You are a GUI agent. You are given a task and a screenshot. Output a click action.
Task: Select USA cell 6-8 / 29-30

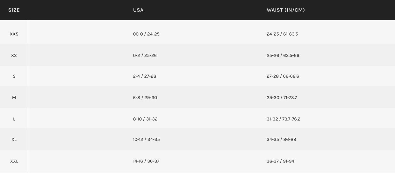145,98
